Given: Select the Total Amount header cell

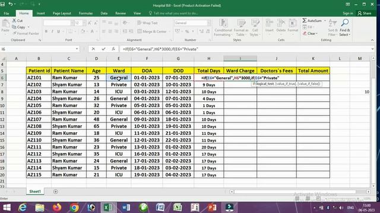Looking at the screenshot, I should 313,71.
